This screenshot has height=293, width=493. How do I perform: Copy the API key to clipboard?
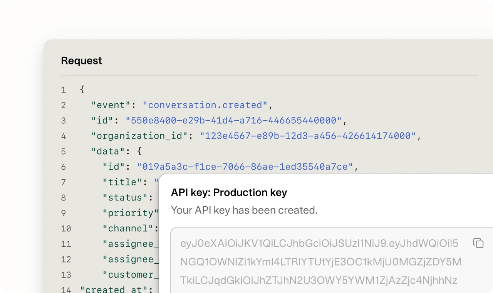click(478, 243)
